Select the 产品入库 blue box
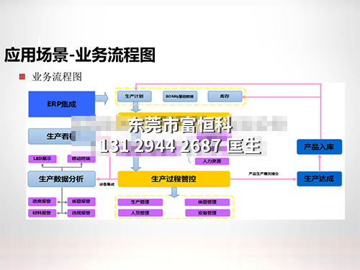Screen dimensions: 360x270 pos(319,147)
